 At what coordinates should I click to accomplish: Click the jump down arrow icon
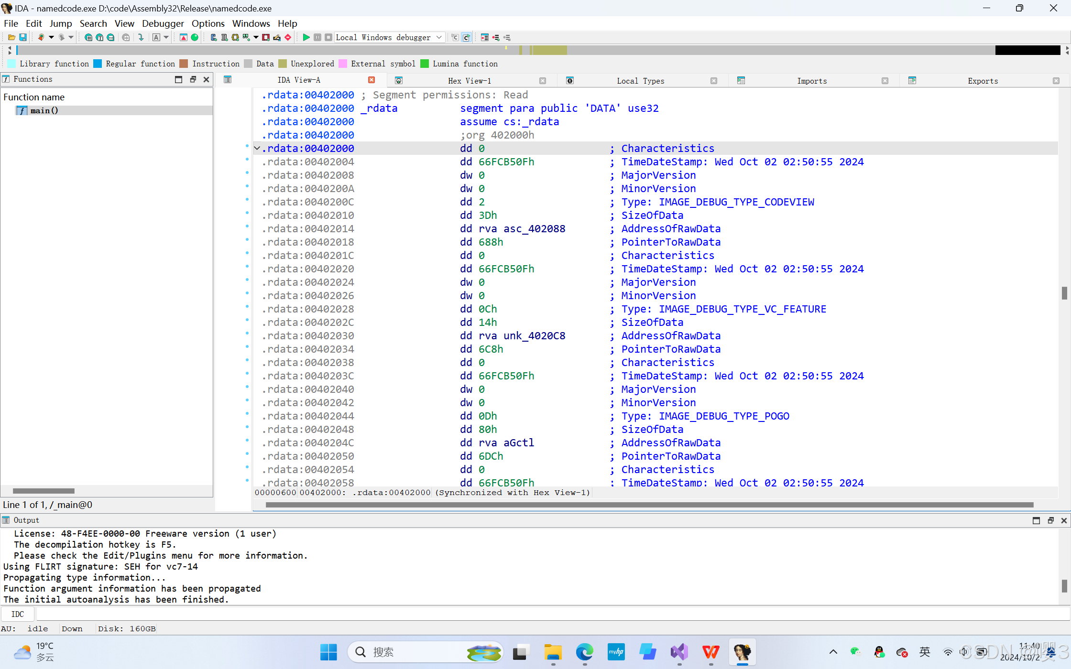(141, 37)
